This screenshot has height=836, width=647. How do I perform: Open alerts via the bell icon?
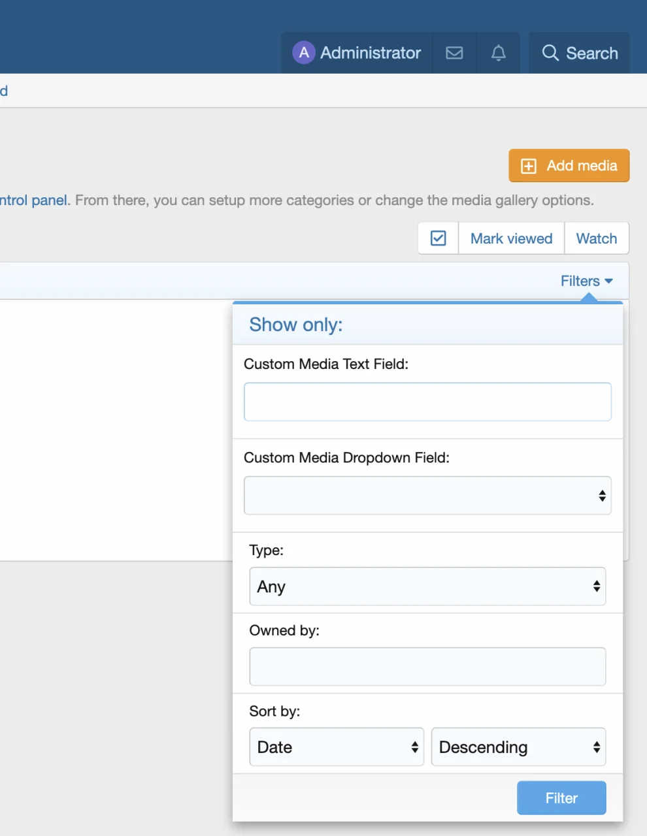pos(498,53)
